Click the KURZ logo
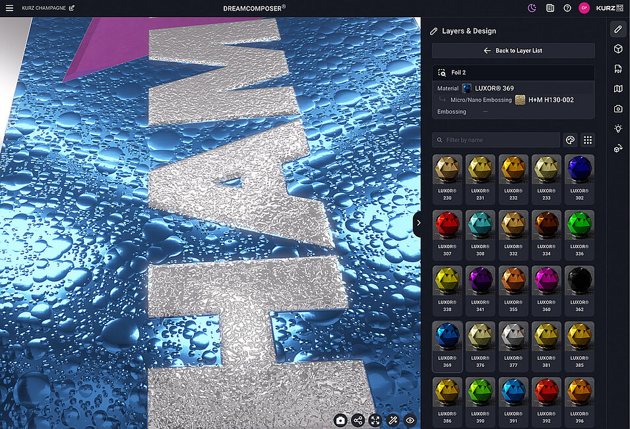This screenshot has width=630, height=429. pyautogui.click(x=610, y=8)
